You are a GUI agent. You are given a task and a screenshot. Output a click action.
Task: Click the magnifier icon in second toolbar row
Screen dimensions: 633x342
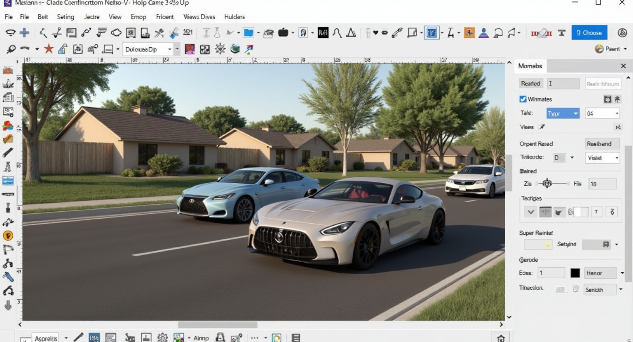[11, 49]
